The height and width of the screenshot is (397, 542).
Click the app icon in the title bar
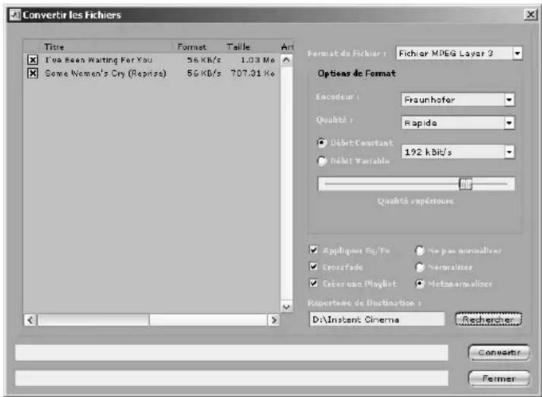(15, 15)
